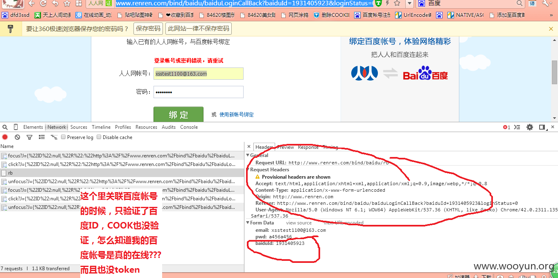The height and width of the screenshot is (278, 558).
Task: Dismiss the save password infobar
Action: [x=551, y=29]
